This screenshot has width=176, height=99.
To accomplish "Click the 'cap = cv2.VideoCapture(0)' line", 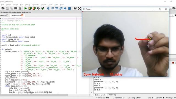I will [17, 71].
